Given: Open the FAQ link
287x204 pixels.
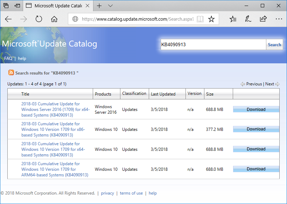Looking at the screenshot, I should point(8,58).
